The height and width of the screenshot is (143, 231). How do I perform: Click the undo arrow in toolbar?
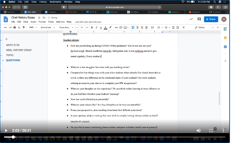click(x=6, y=27)
